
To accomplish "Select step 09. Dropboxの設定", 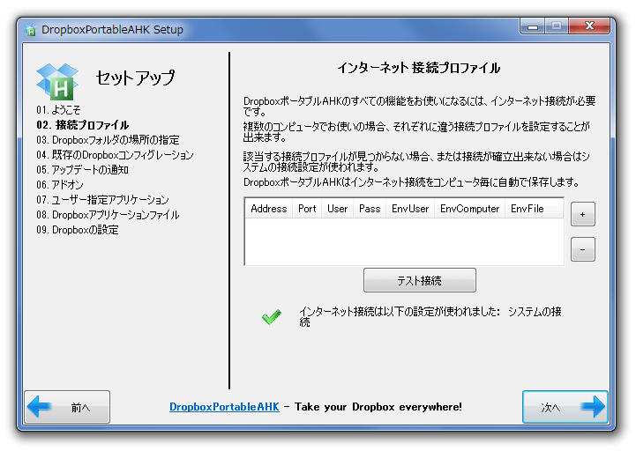I will tap(78, 230).
